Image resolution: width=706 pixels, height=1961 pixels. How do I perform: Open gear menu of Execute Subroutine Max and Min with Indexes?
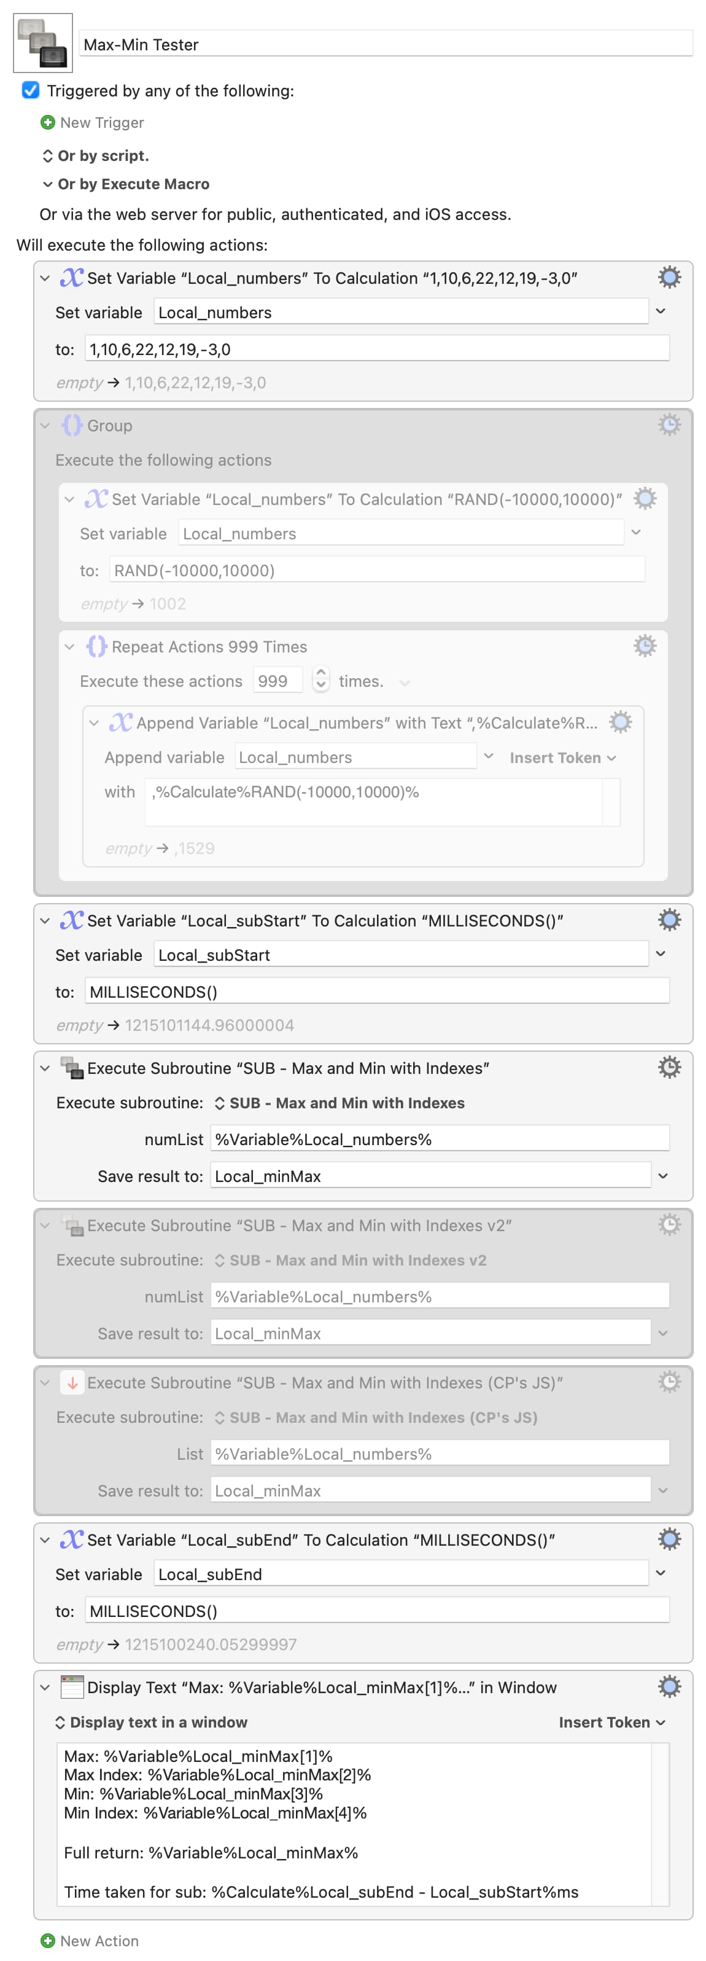pyautogui.click(x=669, y=1067)
